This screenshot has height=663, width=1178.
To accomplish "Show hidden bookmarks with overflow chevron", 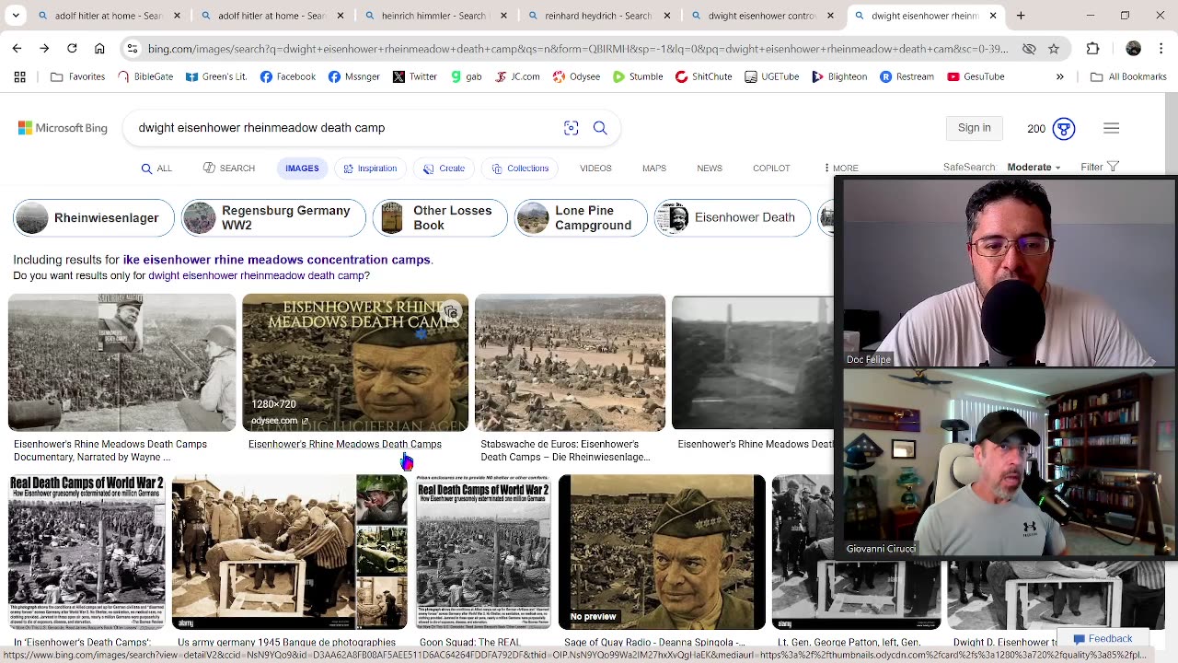I will [x=1059, y=76].
